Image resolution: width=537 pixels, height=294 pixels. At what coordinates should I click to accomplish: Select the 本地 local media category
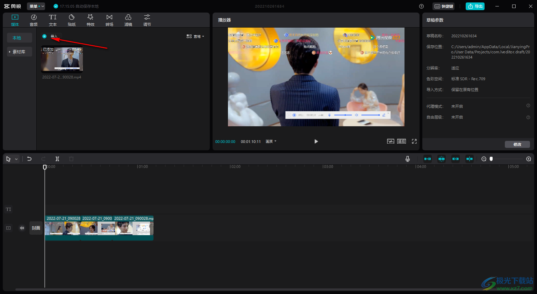tap(20, 38)
